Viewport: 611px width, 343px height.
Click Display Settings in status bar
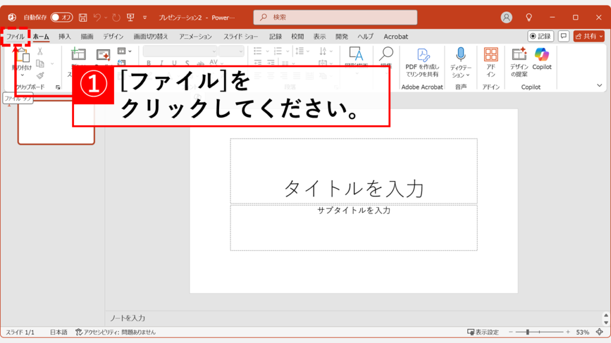[x=483, y=332]
